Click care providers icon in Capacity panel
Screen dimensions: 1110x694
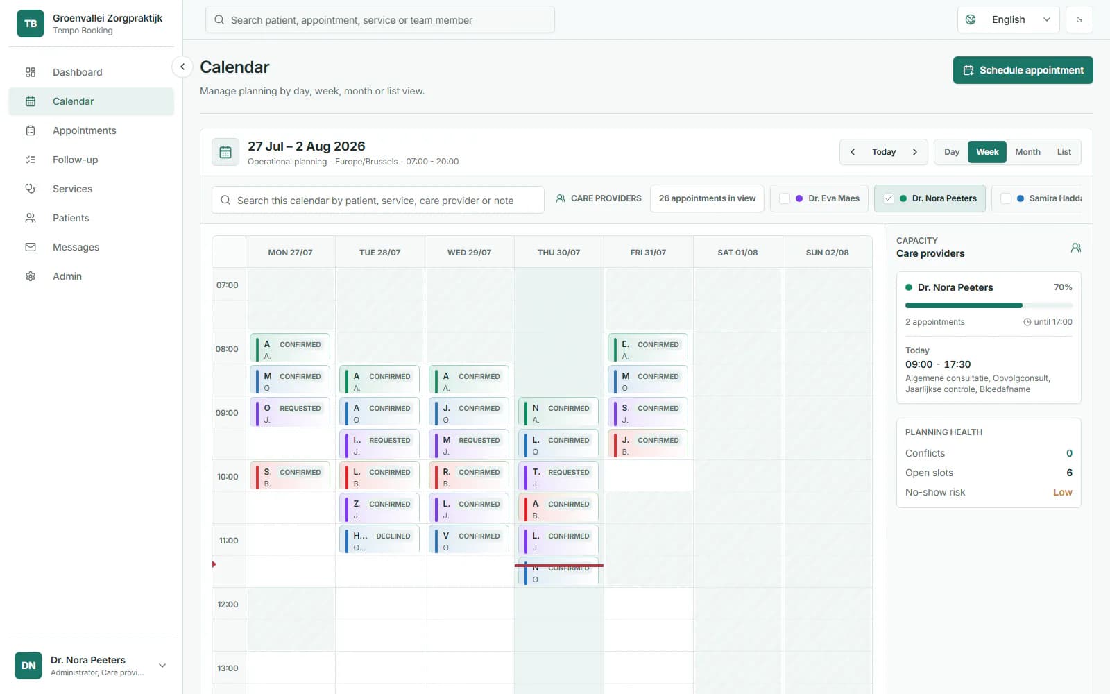pyautogui.click(x=1075, y=248)
